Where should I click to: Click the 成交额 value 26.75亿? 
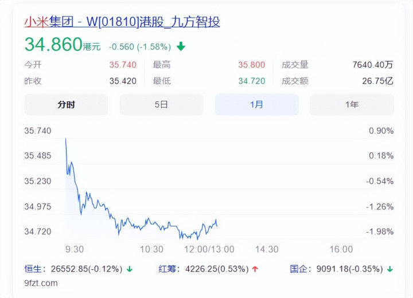click(x=377, y=81)
